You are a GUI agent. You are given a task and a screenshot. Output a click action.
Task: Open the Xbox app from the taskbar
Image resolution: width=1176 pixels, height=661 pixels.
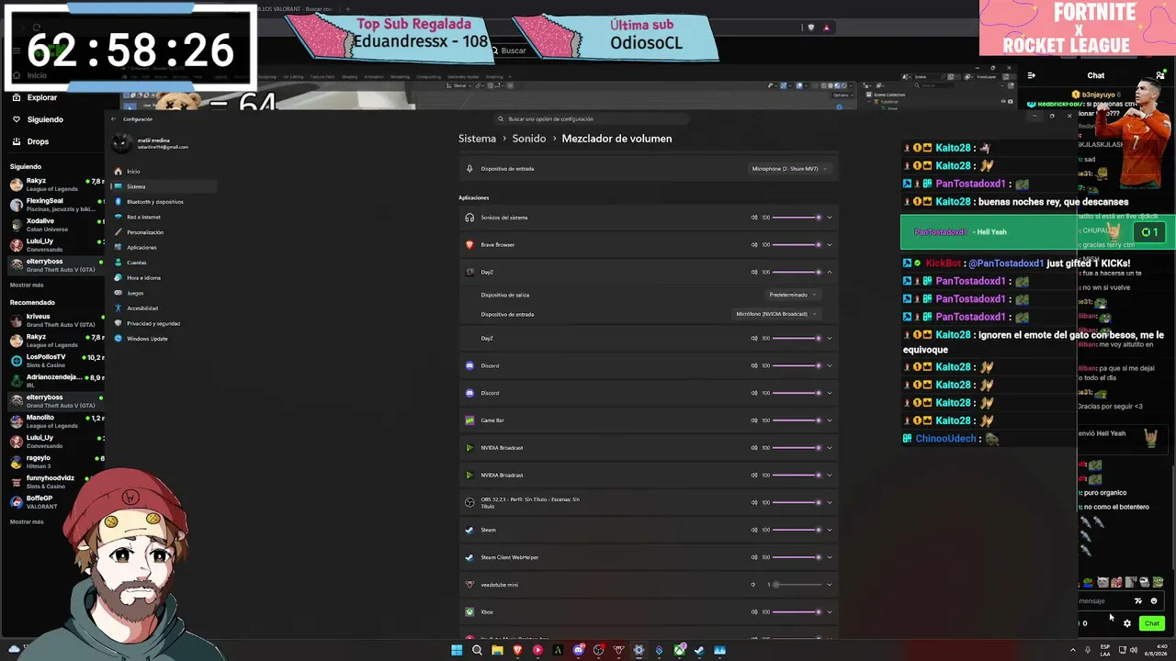pos(679,650)
